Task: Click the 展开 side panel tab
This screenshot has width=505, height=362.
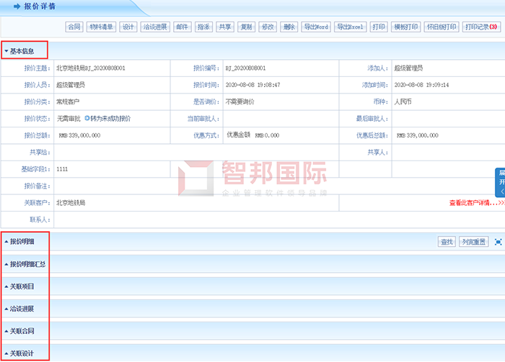Action: pyautogui.click(x=500, y=182)
